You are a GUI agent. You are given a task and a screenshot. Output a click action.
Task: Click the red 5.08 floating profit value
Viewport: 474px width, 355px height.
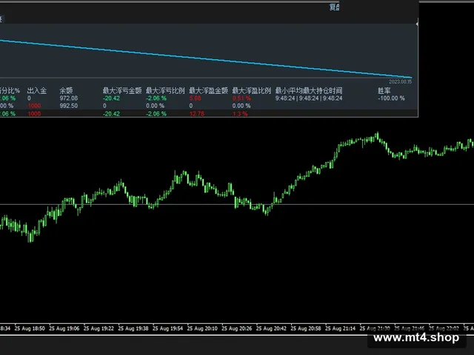click(195, 98)
